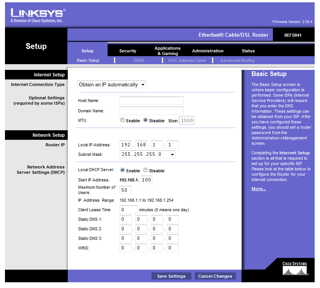The width and height of the screenshot is (320, 288).
Task: Click 'A Division of Cisco Systems, Inc.' text
Action: coord(36,21)
